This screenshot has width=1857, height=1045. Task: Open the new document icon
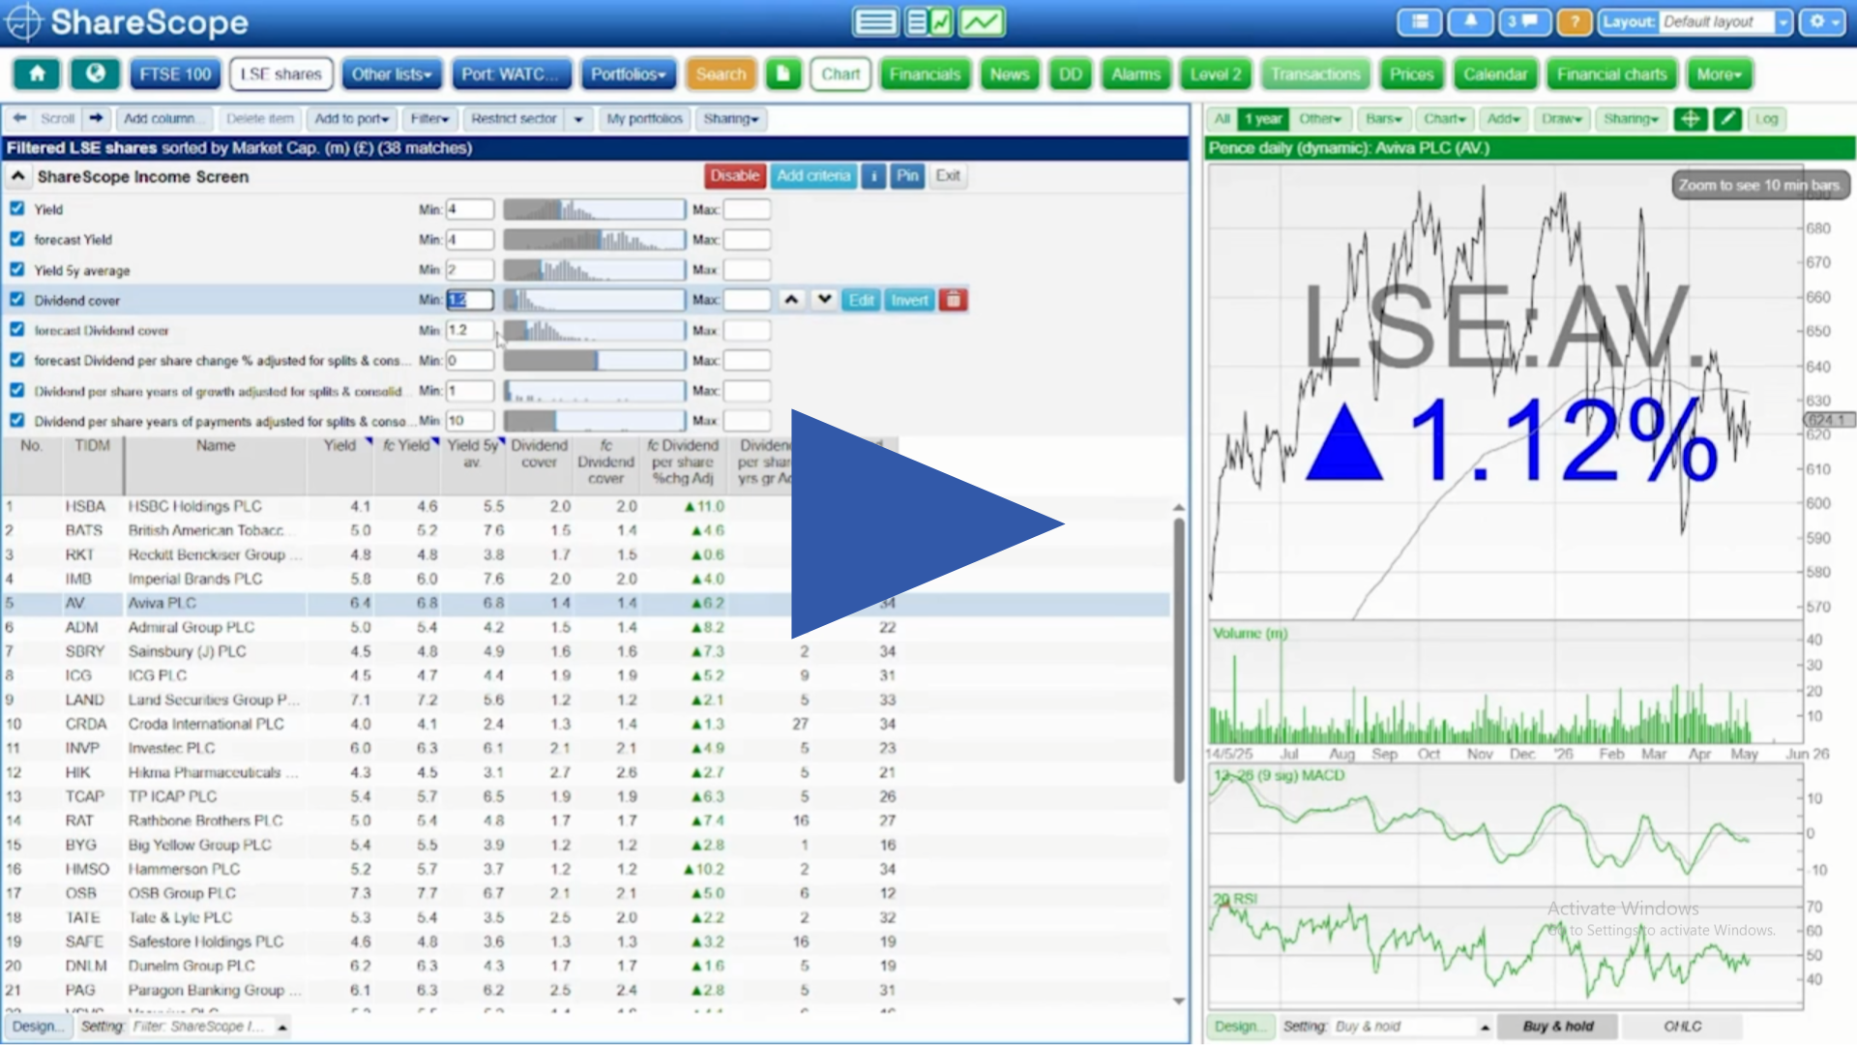click(x=783, y=74)
